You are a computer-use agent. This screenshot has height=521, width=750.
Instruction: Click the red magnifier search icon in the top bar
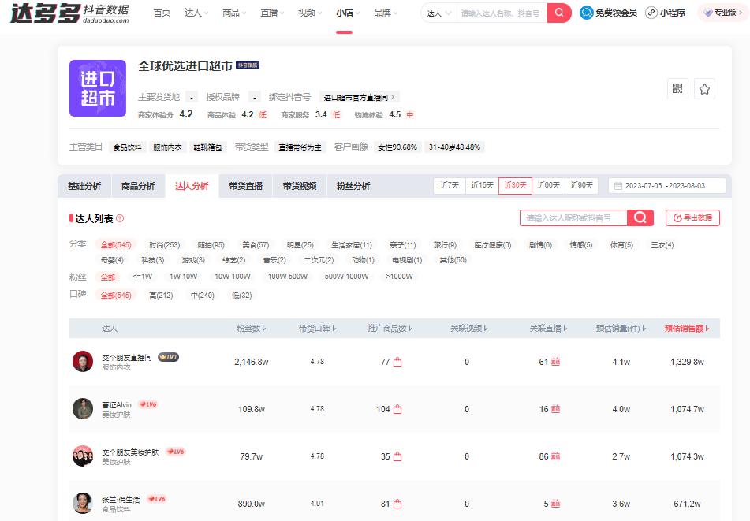click(558, 13)
